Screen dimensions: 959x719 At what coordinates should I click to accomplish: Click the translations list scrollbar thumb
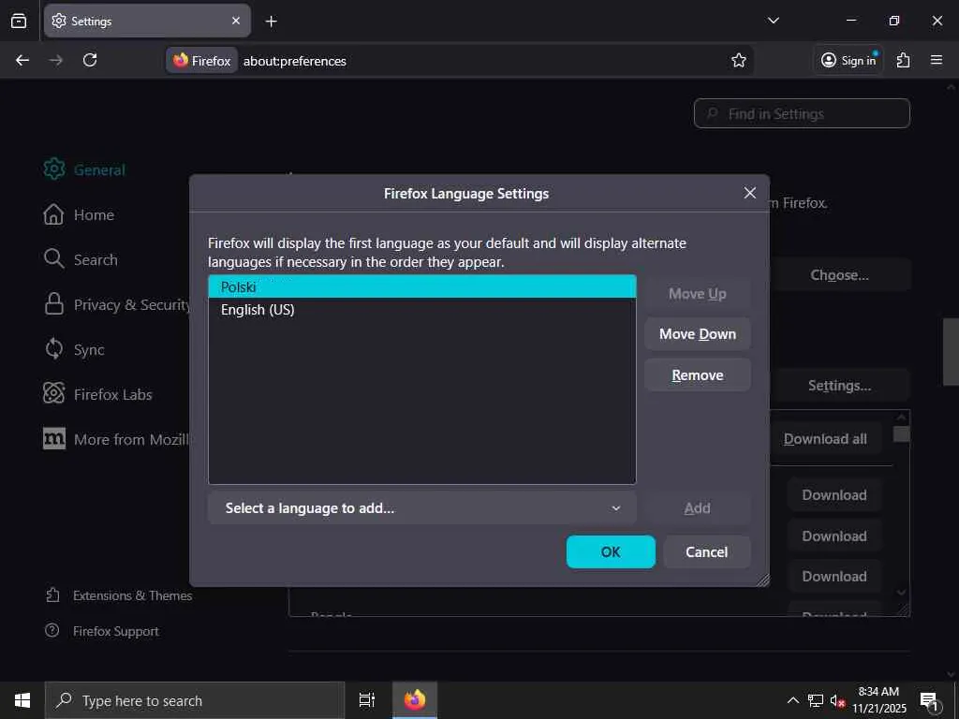click(x=901, y=434)
